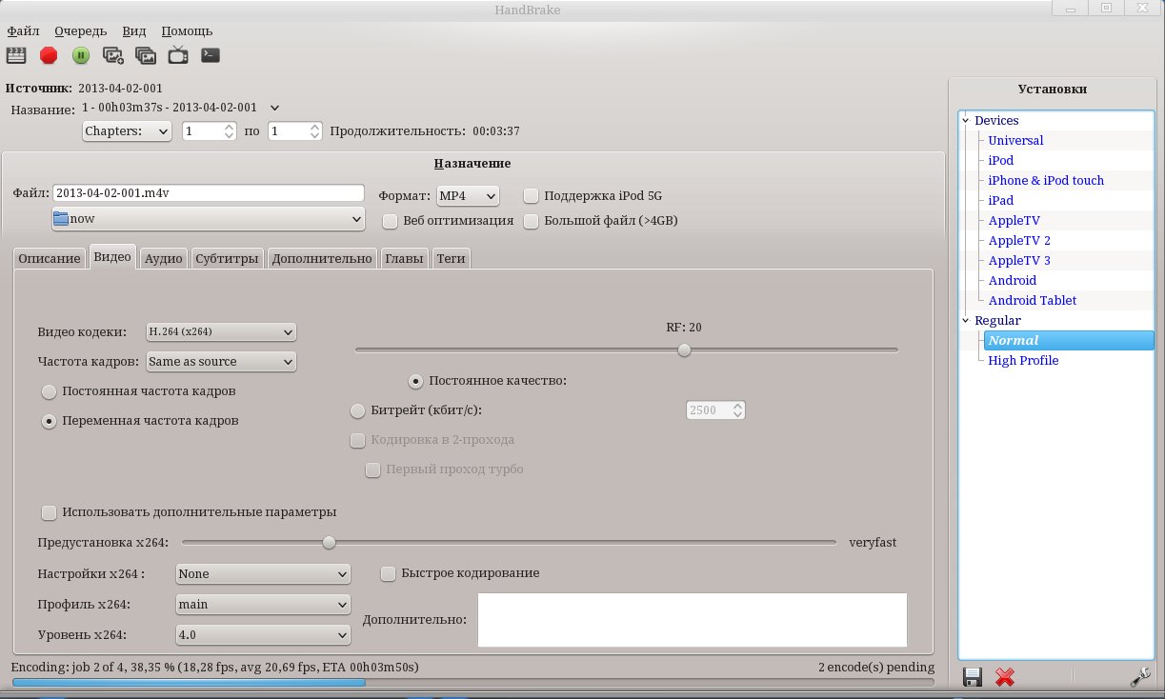Open the Помощь menu

coord(187,30)
